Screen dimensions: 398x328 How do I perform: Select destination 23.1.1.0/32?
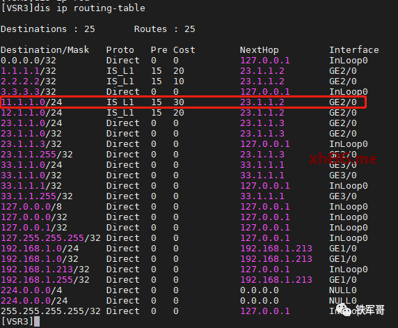coord(31,134)
